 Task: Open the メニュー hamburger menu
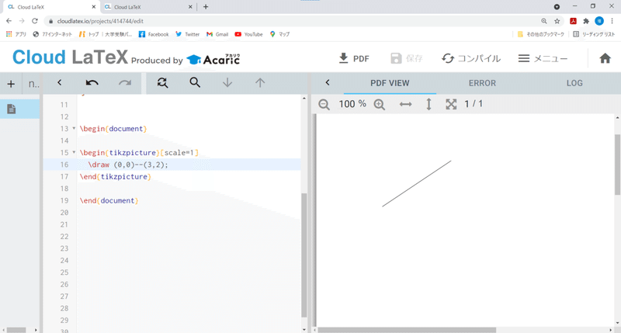tap(543, 58)
